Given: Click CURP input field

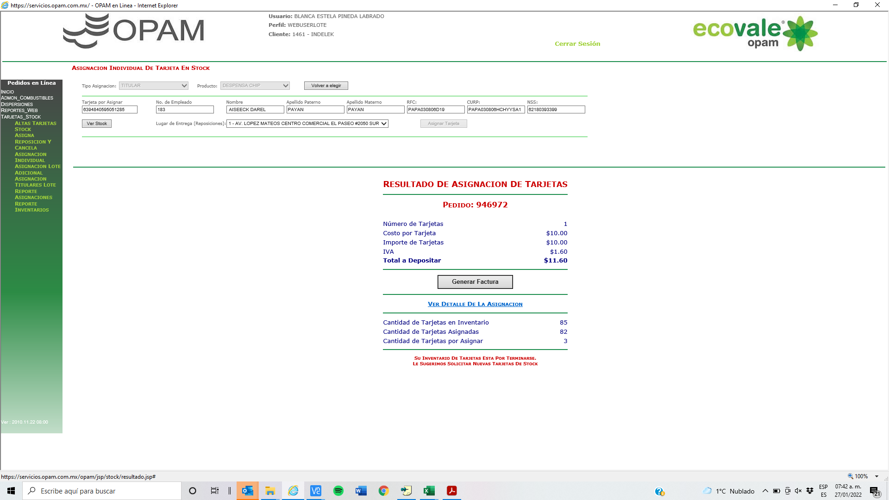Looking at the screenshot, I should point(496,110).
